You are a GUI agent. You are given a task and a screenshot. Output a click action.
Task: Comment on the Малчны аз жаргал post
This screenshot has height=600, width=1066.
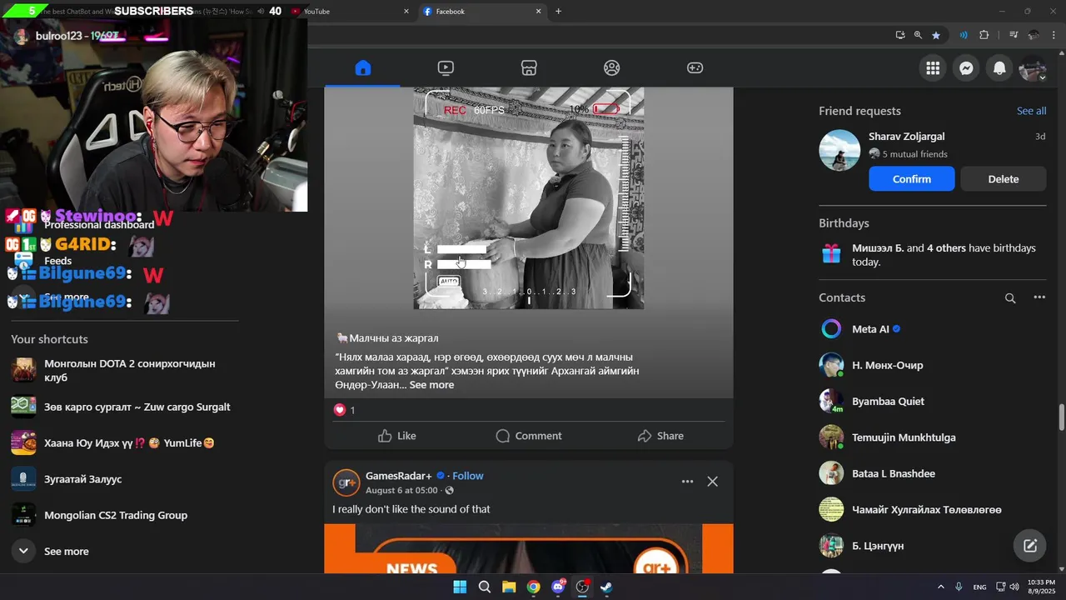529,436
